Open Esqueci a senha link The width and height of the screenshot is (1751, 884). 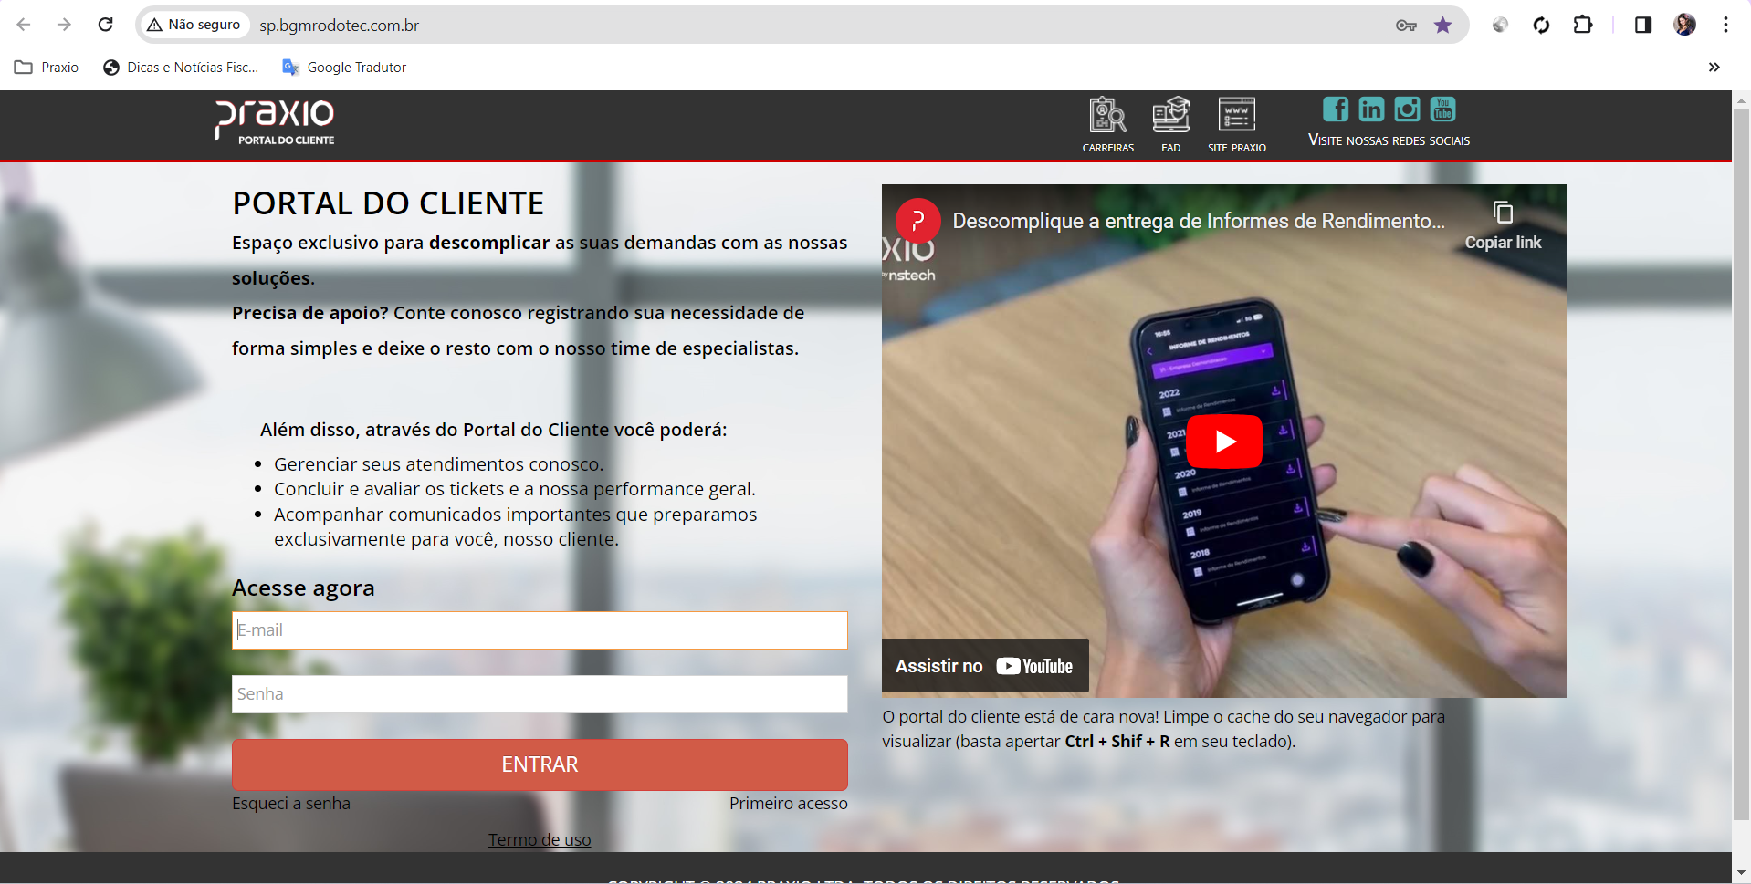click(x=291, y=804)
